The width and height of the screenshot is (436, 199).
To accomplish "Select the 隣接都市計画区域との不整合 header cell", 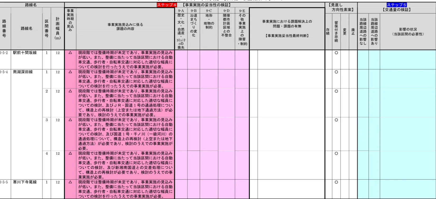I will (226, 25).
